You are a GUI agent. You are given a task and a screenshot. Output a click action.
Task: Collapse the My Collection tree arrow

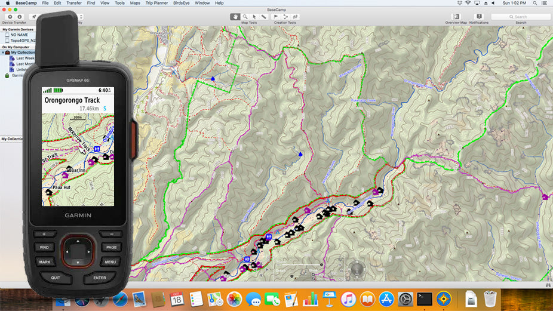point(3,52)
